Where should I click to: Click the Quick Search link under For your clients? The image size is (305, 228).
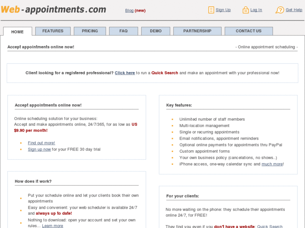tap(270, 226)
